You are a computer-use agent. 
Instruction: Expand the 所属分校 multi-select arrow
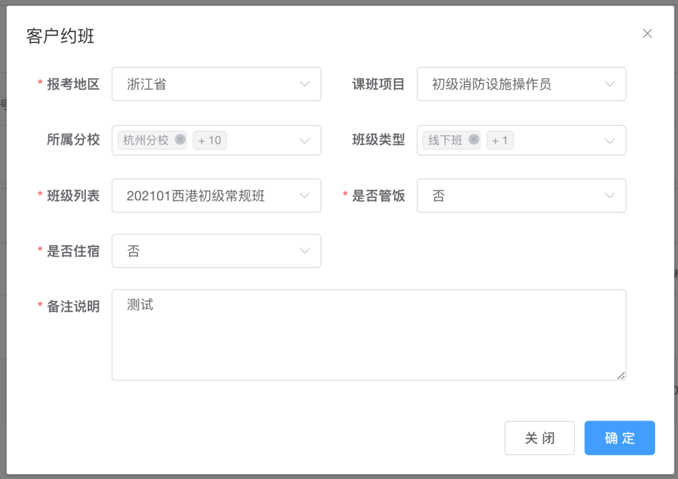pos(305,141)
